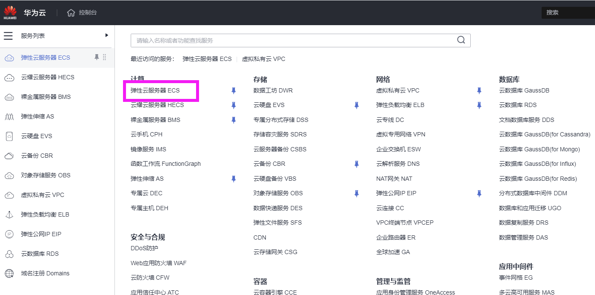Toggle pin for 云硬盘 EVS in 存储 list

click(356, 105)
